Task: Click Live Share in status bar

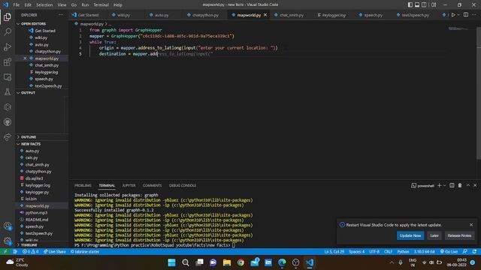Action: point(55,251)
